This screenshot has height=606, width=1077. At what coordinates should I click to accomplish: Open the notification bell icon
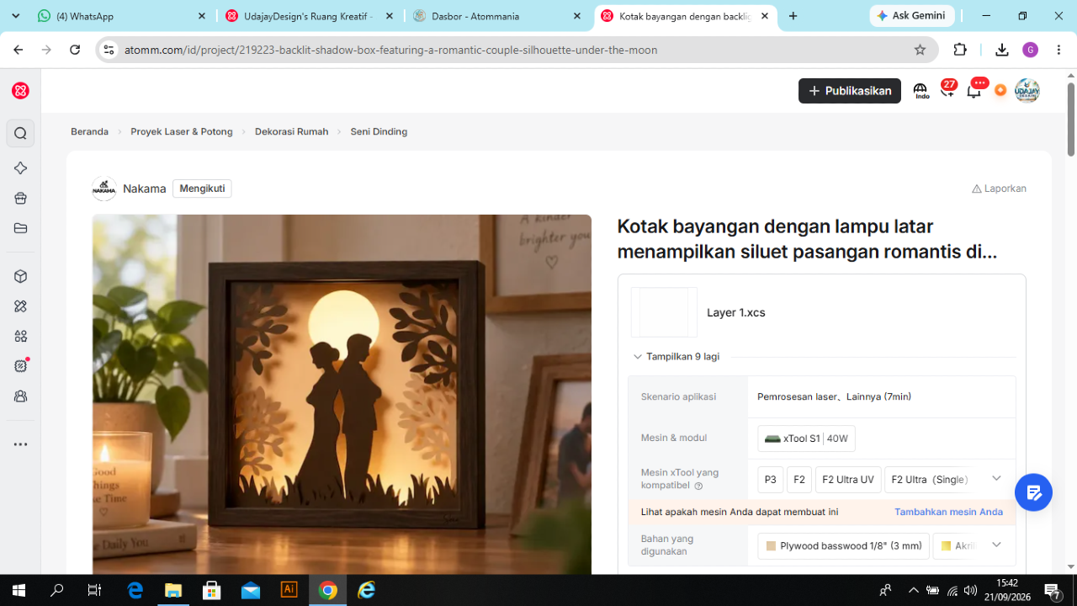point(974,91)
